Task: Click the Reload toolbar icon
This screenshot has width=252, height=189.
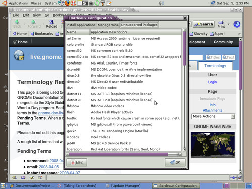Action: pos(51,22)
